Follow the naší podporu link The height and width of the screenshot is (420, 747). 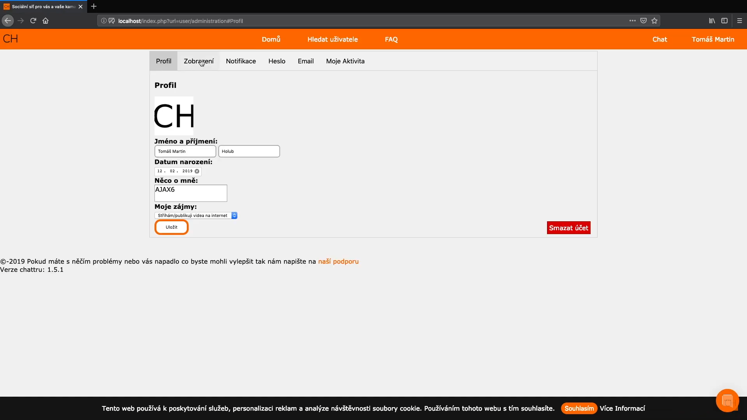click(338, 261)
